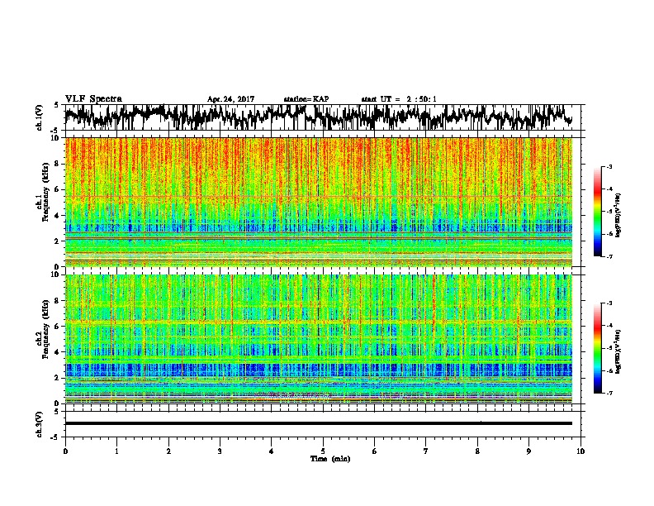Click "-3" on the ch.1 colorbar
This screenshot has width=654, height=506.
pos(609,167)
